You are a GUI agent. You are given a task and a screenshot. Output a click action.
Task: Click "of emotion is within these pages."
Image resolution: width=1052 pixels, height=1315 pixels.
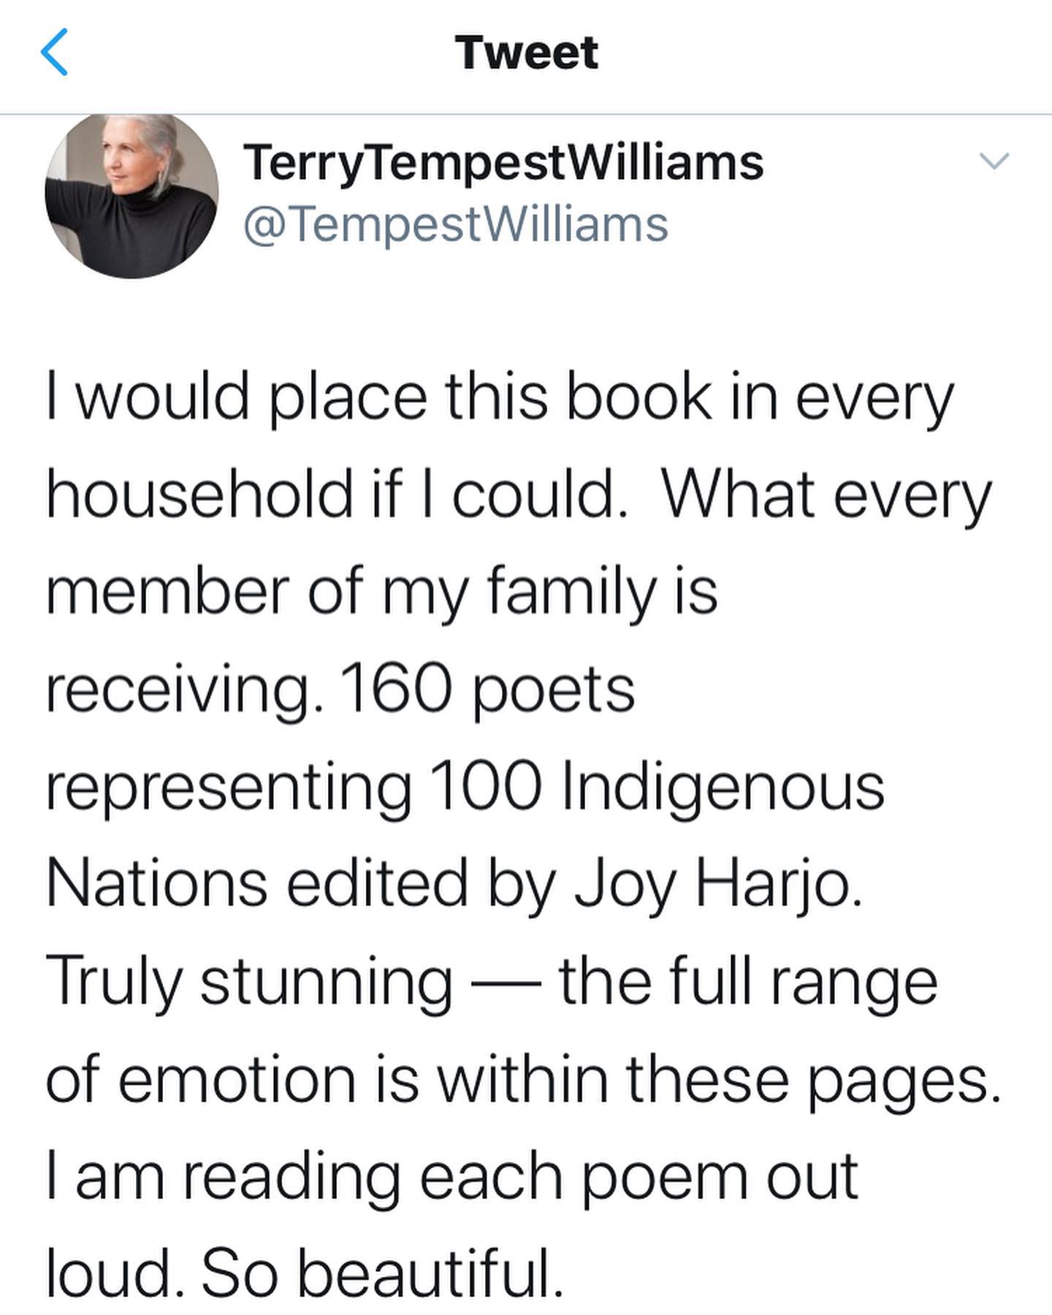click(x=523, y=1078)
